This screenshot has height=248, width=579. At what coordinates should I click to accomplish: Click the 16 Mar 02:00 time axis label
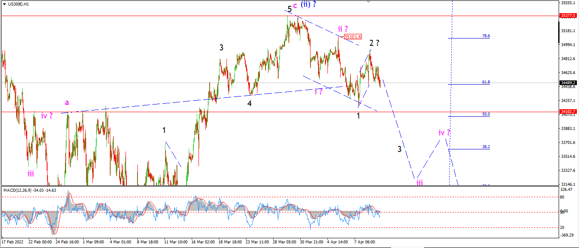pyautogui.click(x=203, y=242)
